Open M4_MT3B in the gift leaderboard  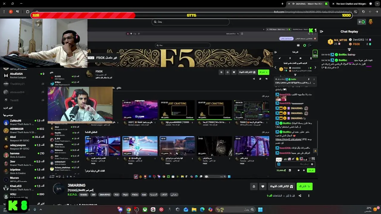(340, 40)
